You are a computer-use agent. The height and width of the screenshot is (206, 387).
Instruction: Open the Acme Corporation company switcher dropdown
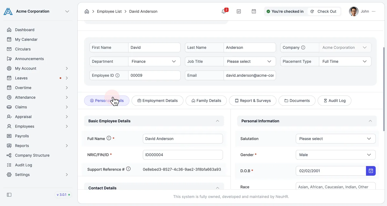tap(67, 11)
